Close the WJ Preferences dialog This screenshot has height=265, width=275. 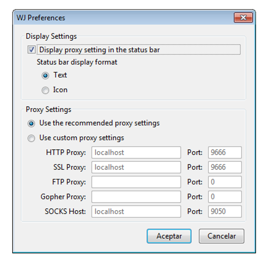pos(243,18)
